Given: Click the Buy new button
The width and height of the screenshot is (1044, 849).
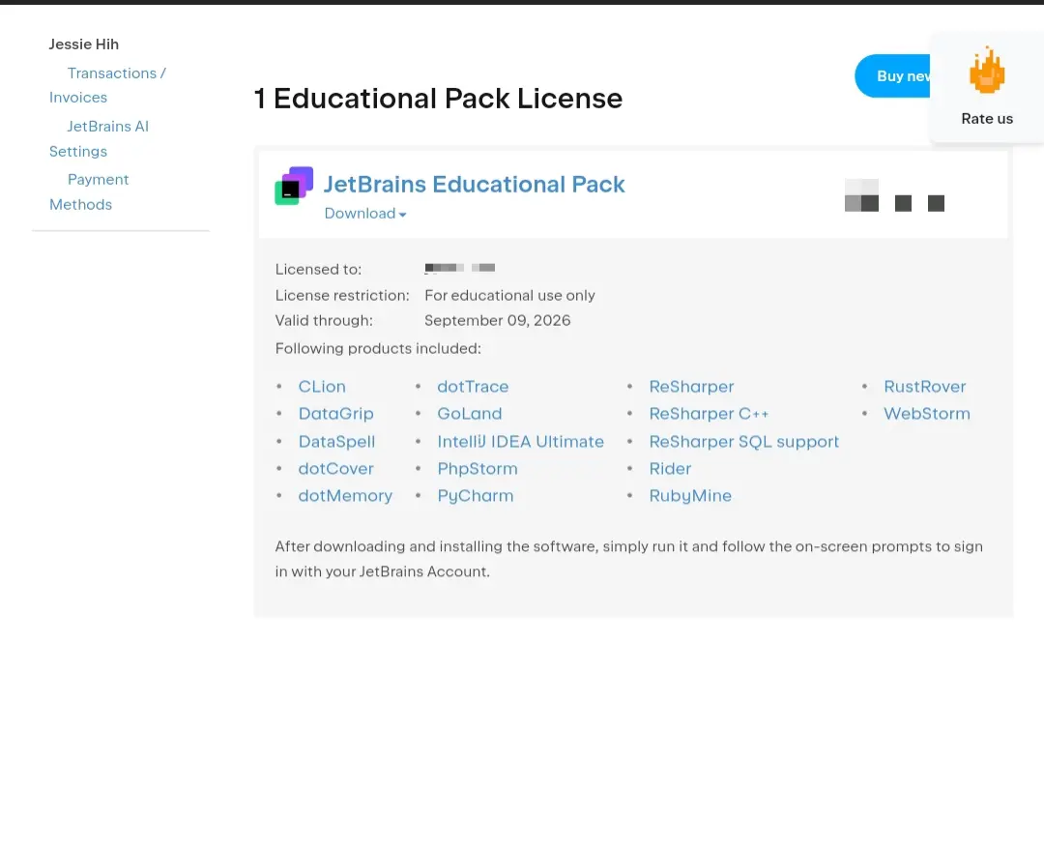Looking at the screenshot, I should pyautogui.click(x=892, y=76).
